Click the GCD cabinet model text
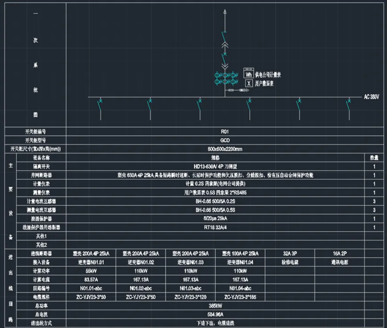The image size is (387, 328). point(225,140)
